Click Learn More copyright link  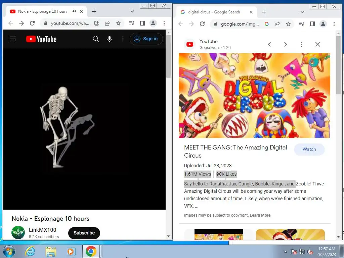pyautogui.click(x=260, y=215)
